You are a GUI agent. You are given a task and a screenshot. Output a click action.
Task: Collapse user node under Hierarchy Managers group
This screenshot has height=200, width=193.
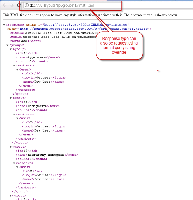point(17,167)
